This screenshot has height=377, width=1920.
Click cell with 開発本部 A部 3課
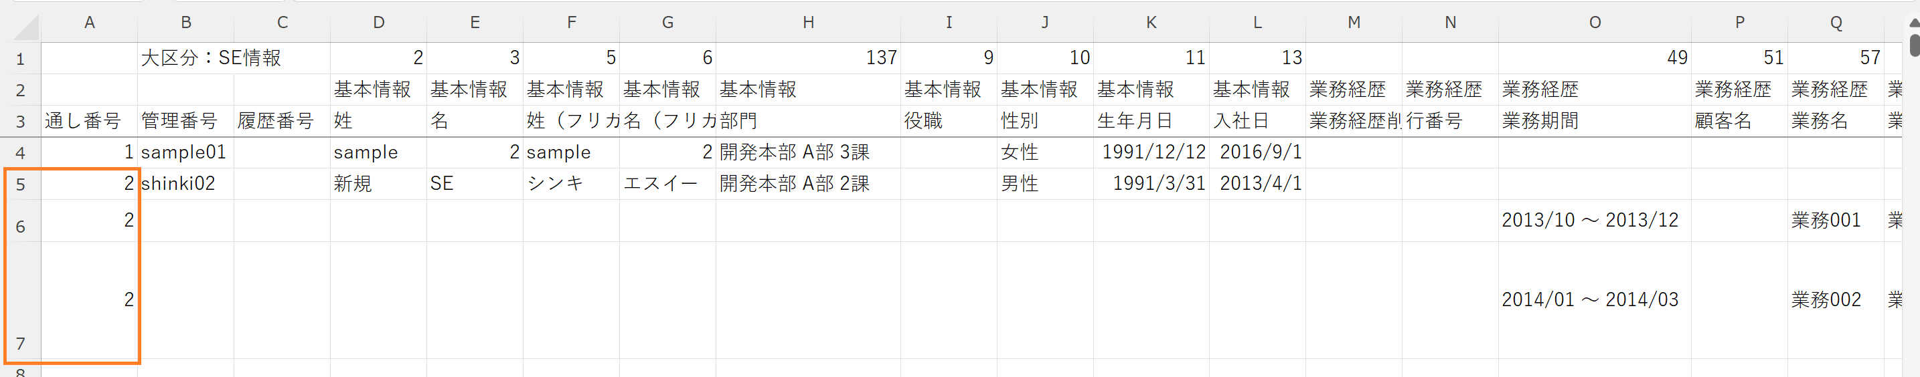[x=807, y=152]
